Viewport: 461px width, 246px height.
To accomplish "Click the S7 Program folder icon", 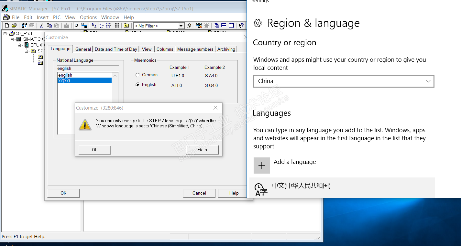I will pyautogui.click(x=33, y=51).
